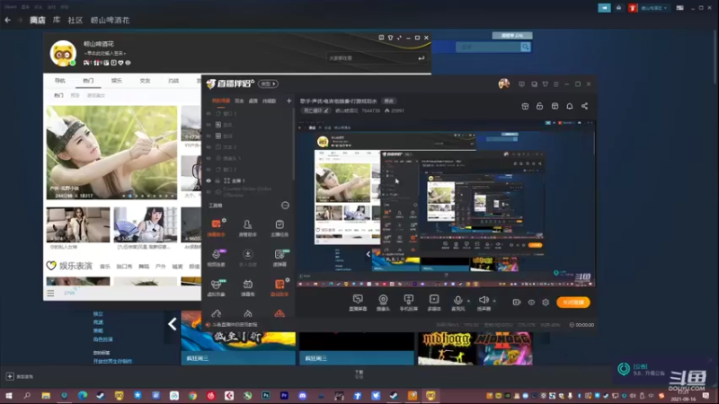Click the 崂山啤酒花 profile link in the Steam nav

pyautogui.click(x=110, y=20)
